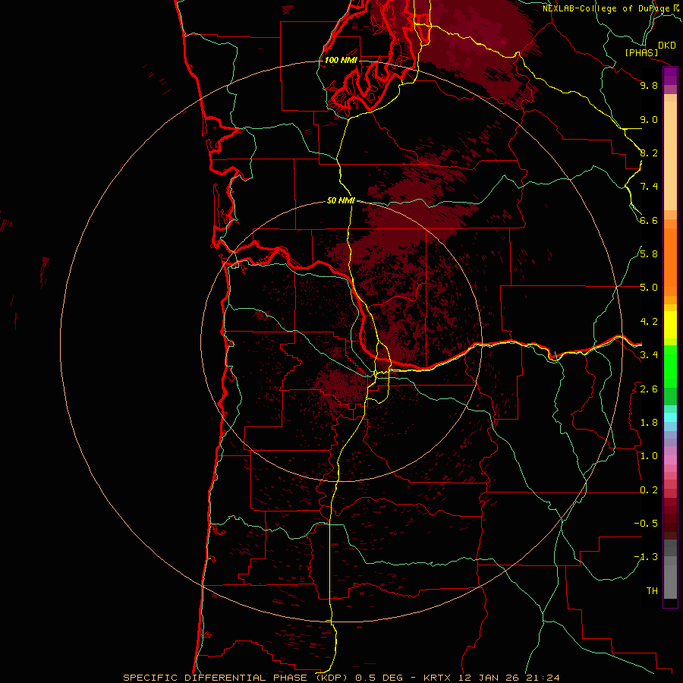
Task: Click the -0.5 value on the color scale
Action: click(x=646, y=523)
